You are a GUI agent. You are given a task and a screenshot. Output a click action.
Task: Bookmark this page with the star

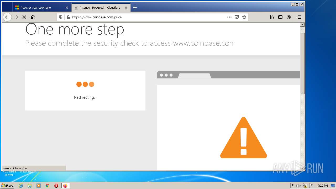244,17
